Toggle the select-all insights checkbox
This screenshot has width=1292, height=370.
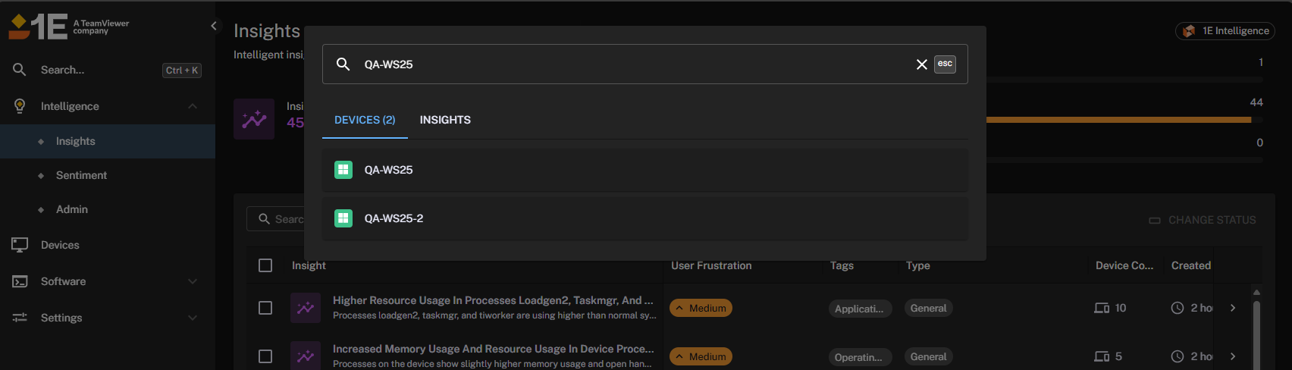click(265, 265)
